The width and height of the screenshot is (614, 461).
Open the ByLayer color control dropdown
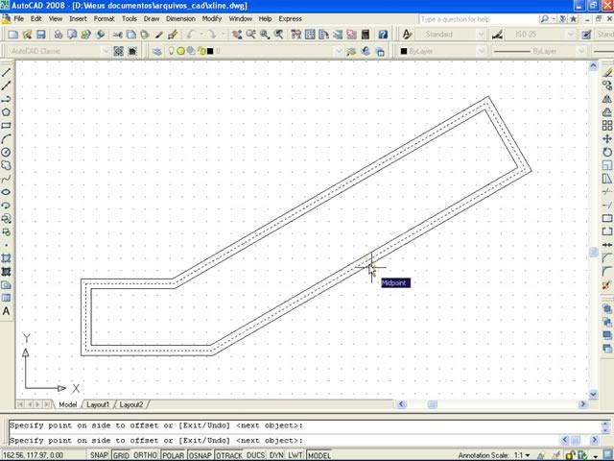tap(482, 51)
